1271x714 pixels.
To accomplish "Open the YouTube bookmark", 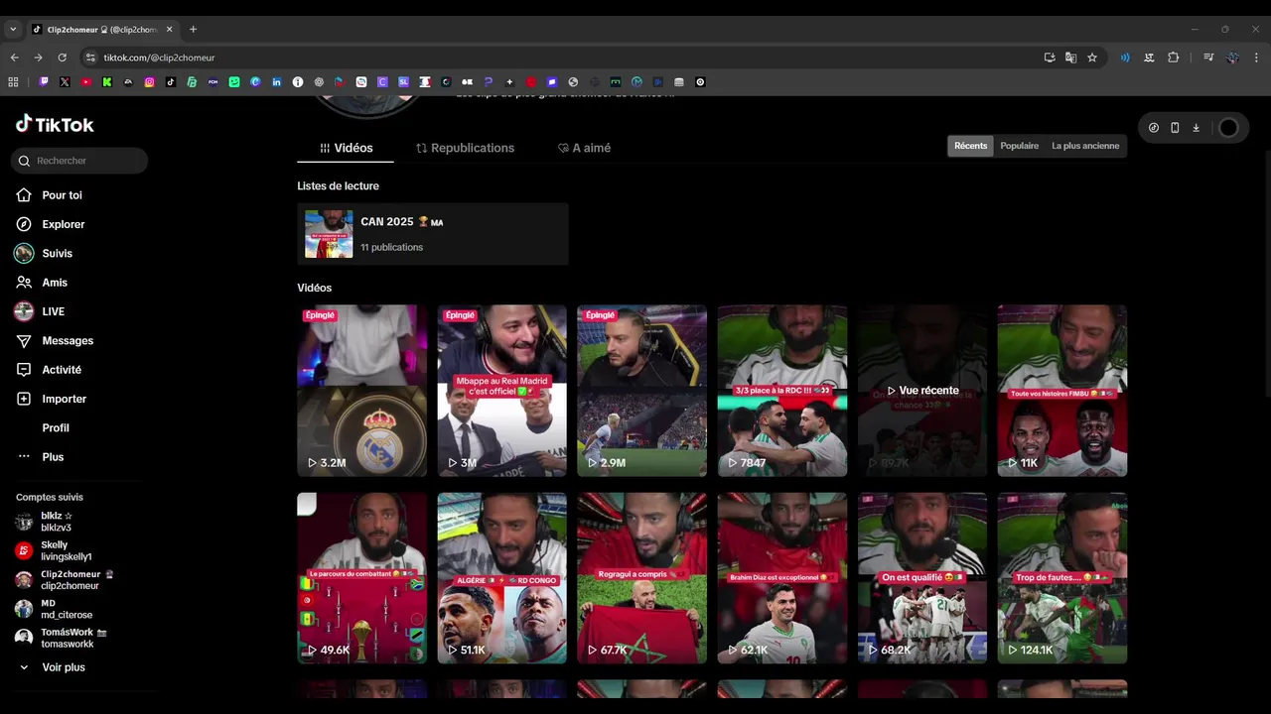I will (85, 82).
